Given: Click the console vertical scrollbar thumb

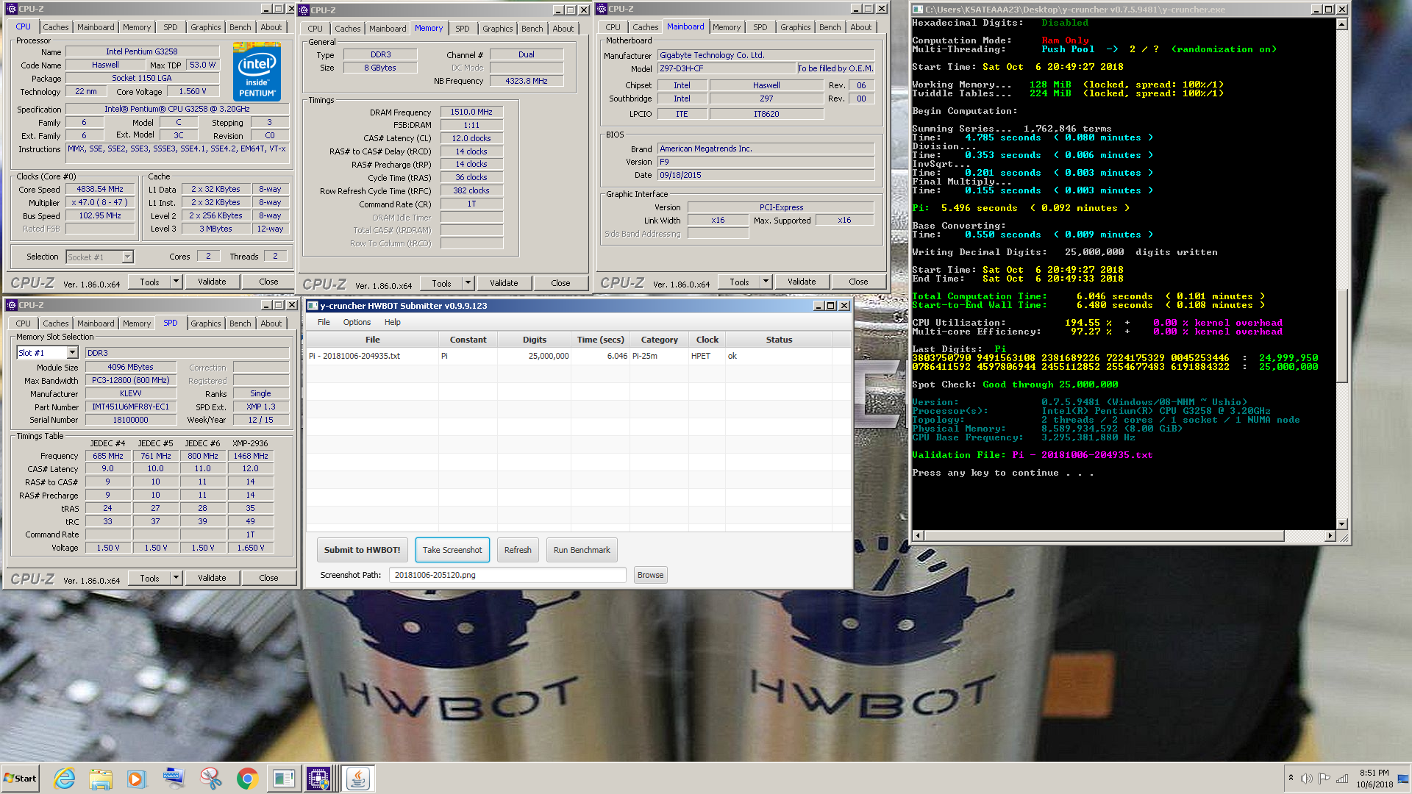Looking at the screenshot, I should pyautogui.click(x=1342, y=336).
